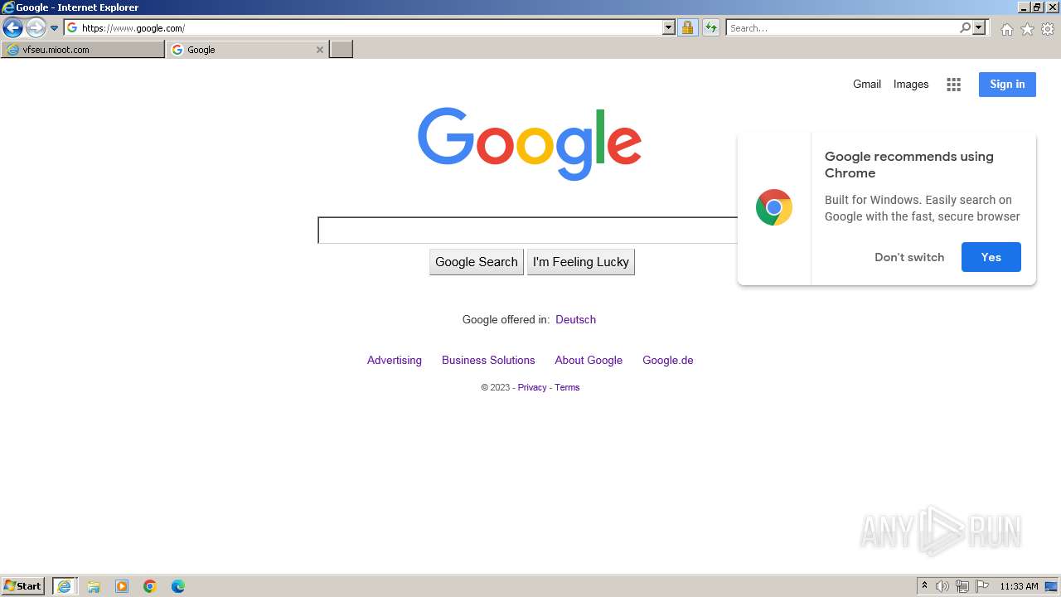
Task: Open the Tools gear icon
Action: pyautogui.click(x=1048, y=29)
